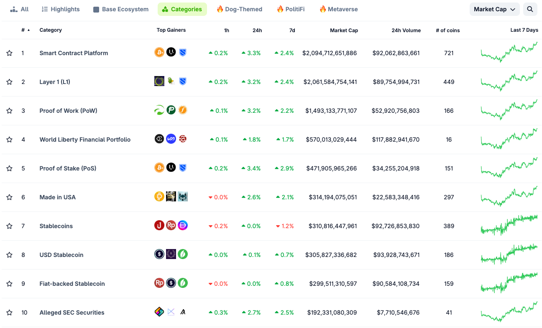Sort table by 24h Volume column

(x=406, y=30)
